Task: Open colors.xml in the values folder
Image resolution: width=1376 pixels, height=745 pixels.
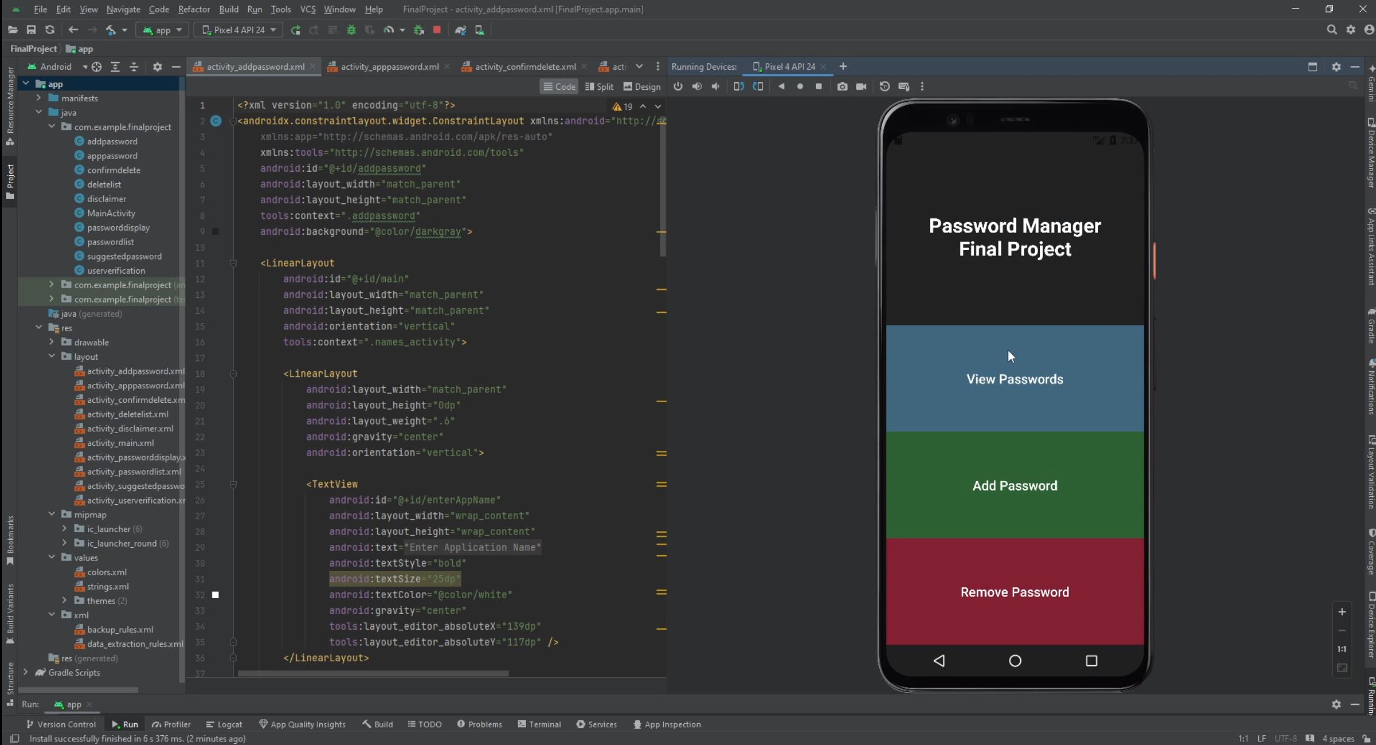Action: coord(107,572)
